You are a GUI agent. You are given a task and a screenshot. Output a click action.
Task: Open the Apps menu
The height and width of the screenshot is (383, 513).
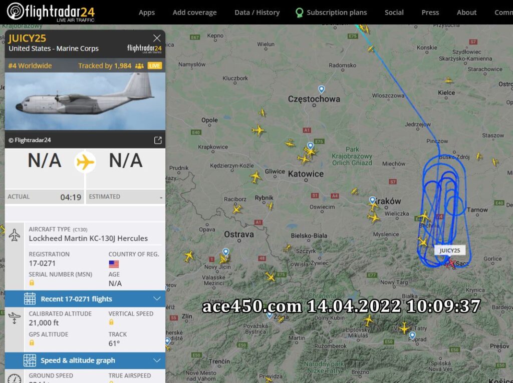click(147, 12)
